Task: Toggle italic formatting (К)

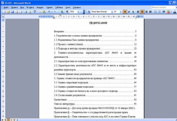Action: click(x=129, y=12)
